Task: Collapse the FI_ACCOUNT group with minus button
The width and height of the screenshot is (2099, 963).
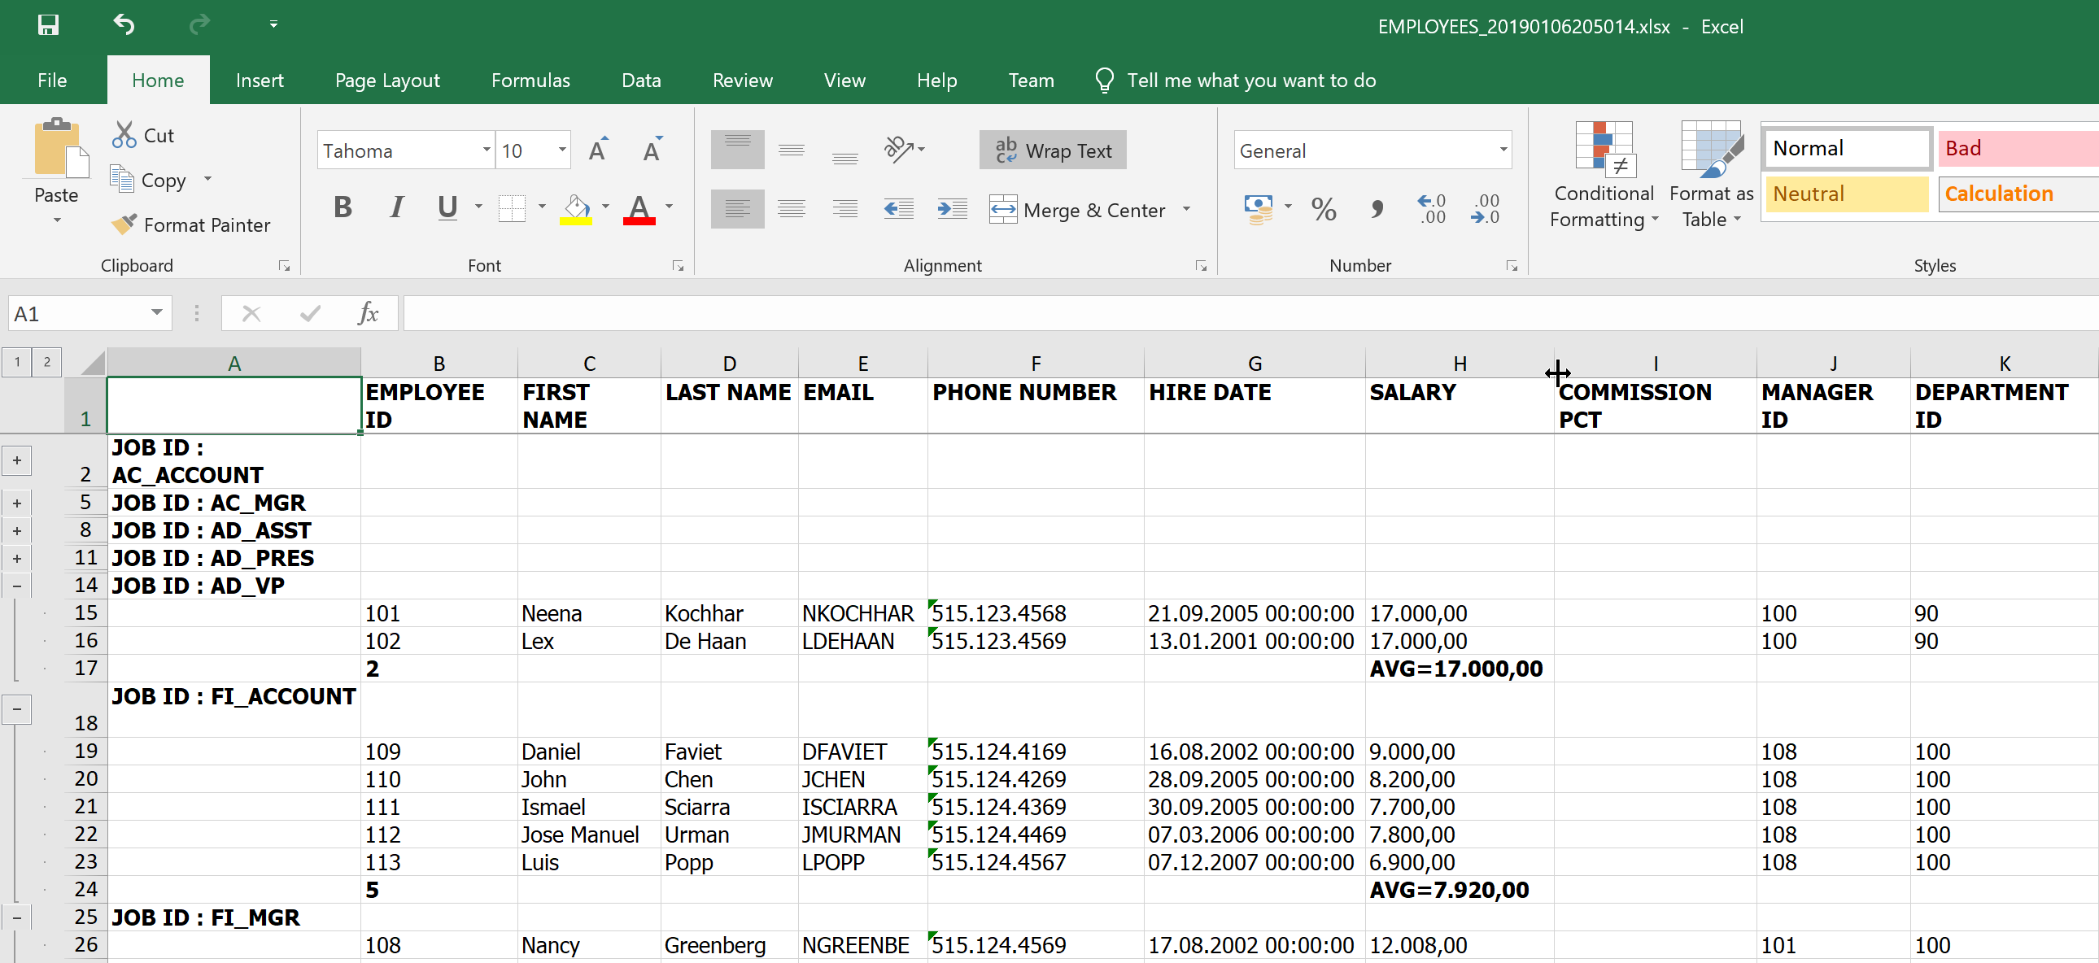Action: [x=16, y=708]
